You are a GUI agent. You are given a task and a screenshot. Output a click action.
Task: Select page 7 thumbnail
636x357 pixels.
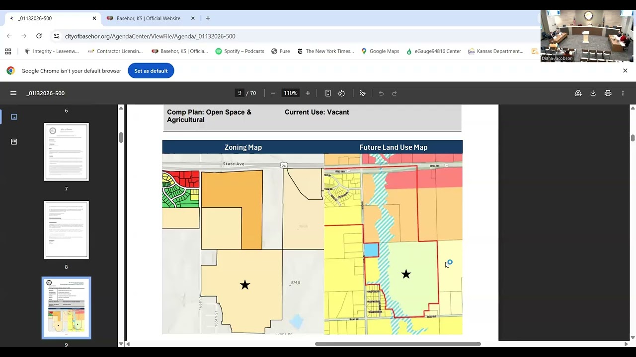point(66,152)
